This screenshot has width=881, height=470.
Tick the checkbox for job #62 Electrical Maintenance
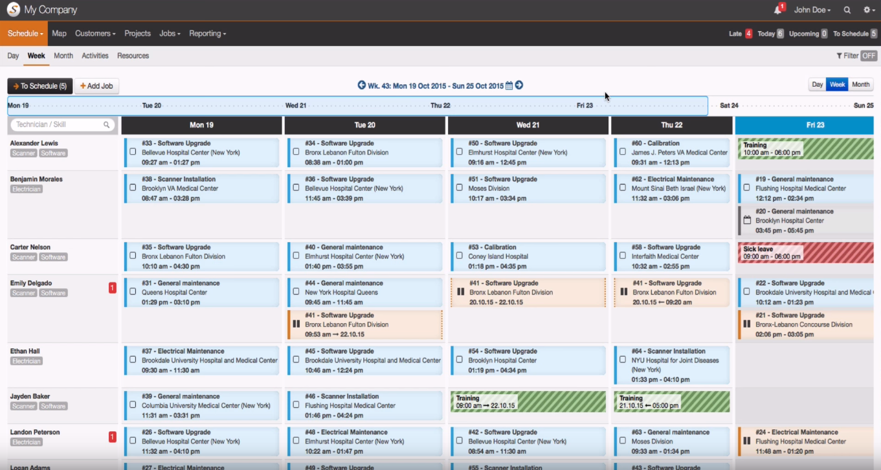(623, 188)
